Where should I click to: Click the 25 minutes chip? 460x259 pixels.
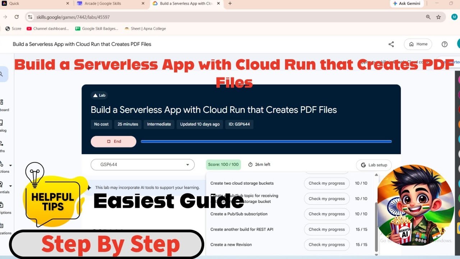128,124
